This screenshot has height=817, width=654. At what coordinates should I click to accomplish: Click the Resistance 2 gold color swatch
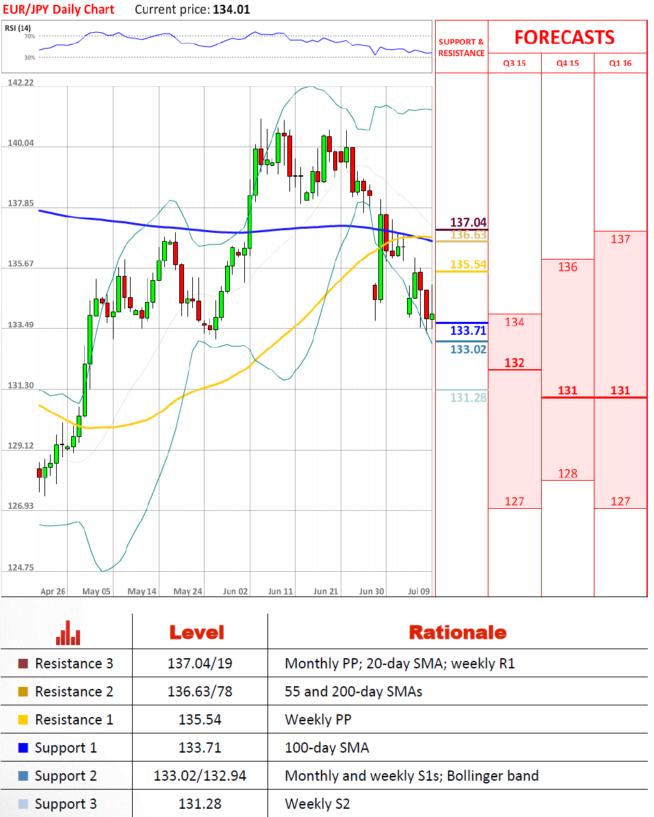coord(23,692)
